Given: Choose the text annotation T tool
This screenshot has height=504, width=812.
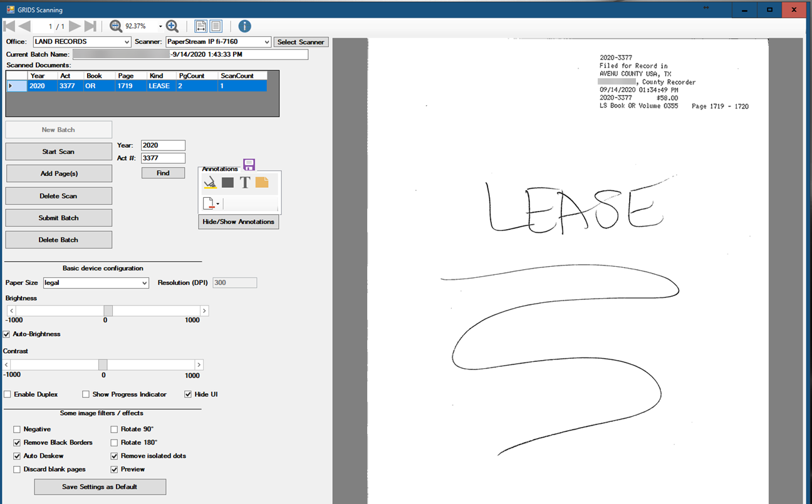Looking at the screenshot, I should coord(245,183).
